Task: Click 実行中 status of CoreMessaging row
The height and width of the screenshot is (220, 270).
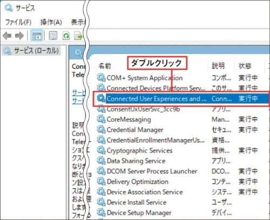Action: coord(248,119)
